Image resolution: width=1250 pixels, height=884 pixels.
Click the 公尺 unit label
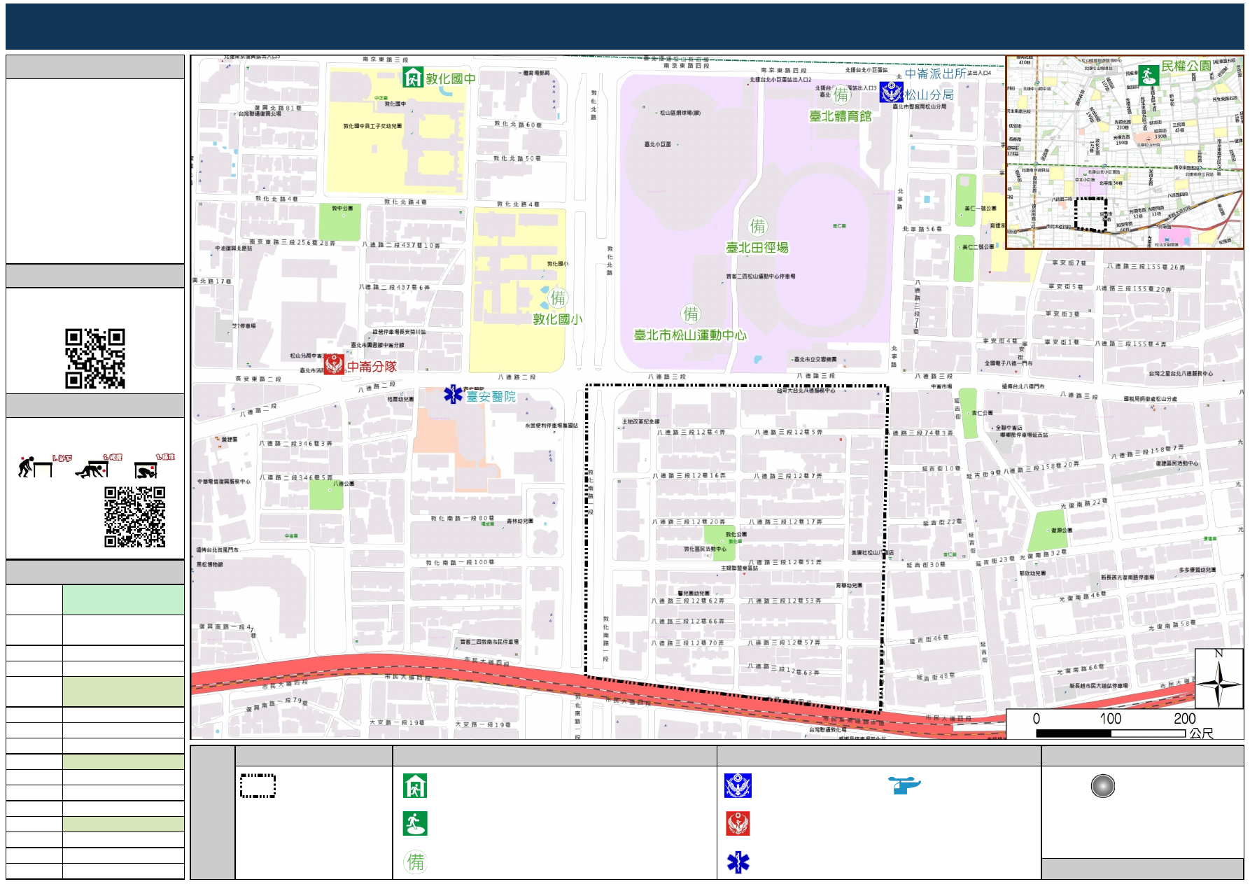point(1202,734)
